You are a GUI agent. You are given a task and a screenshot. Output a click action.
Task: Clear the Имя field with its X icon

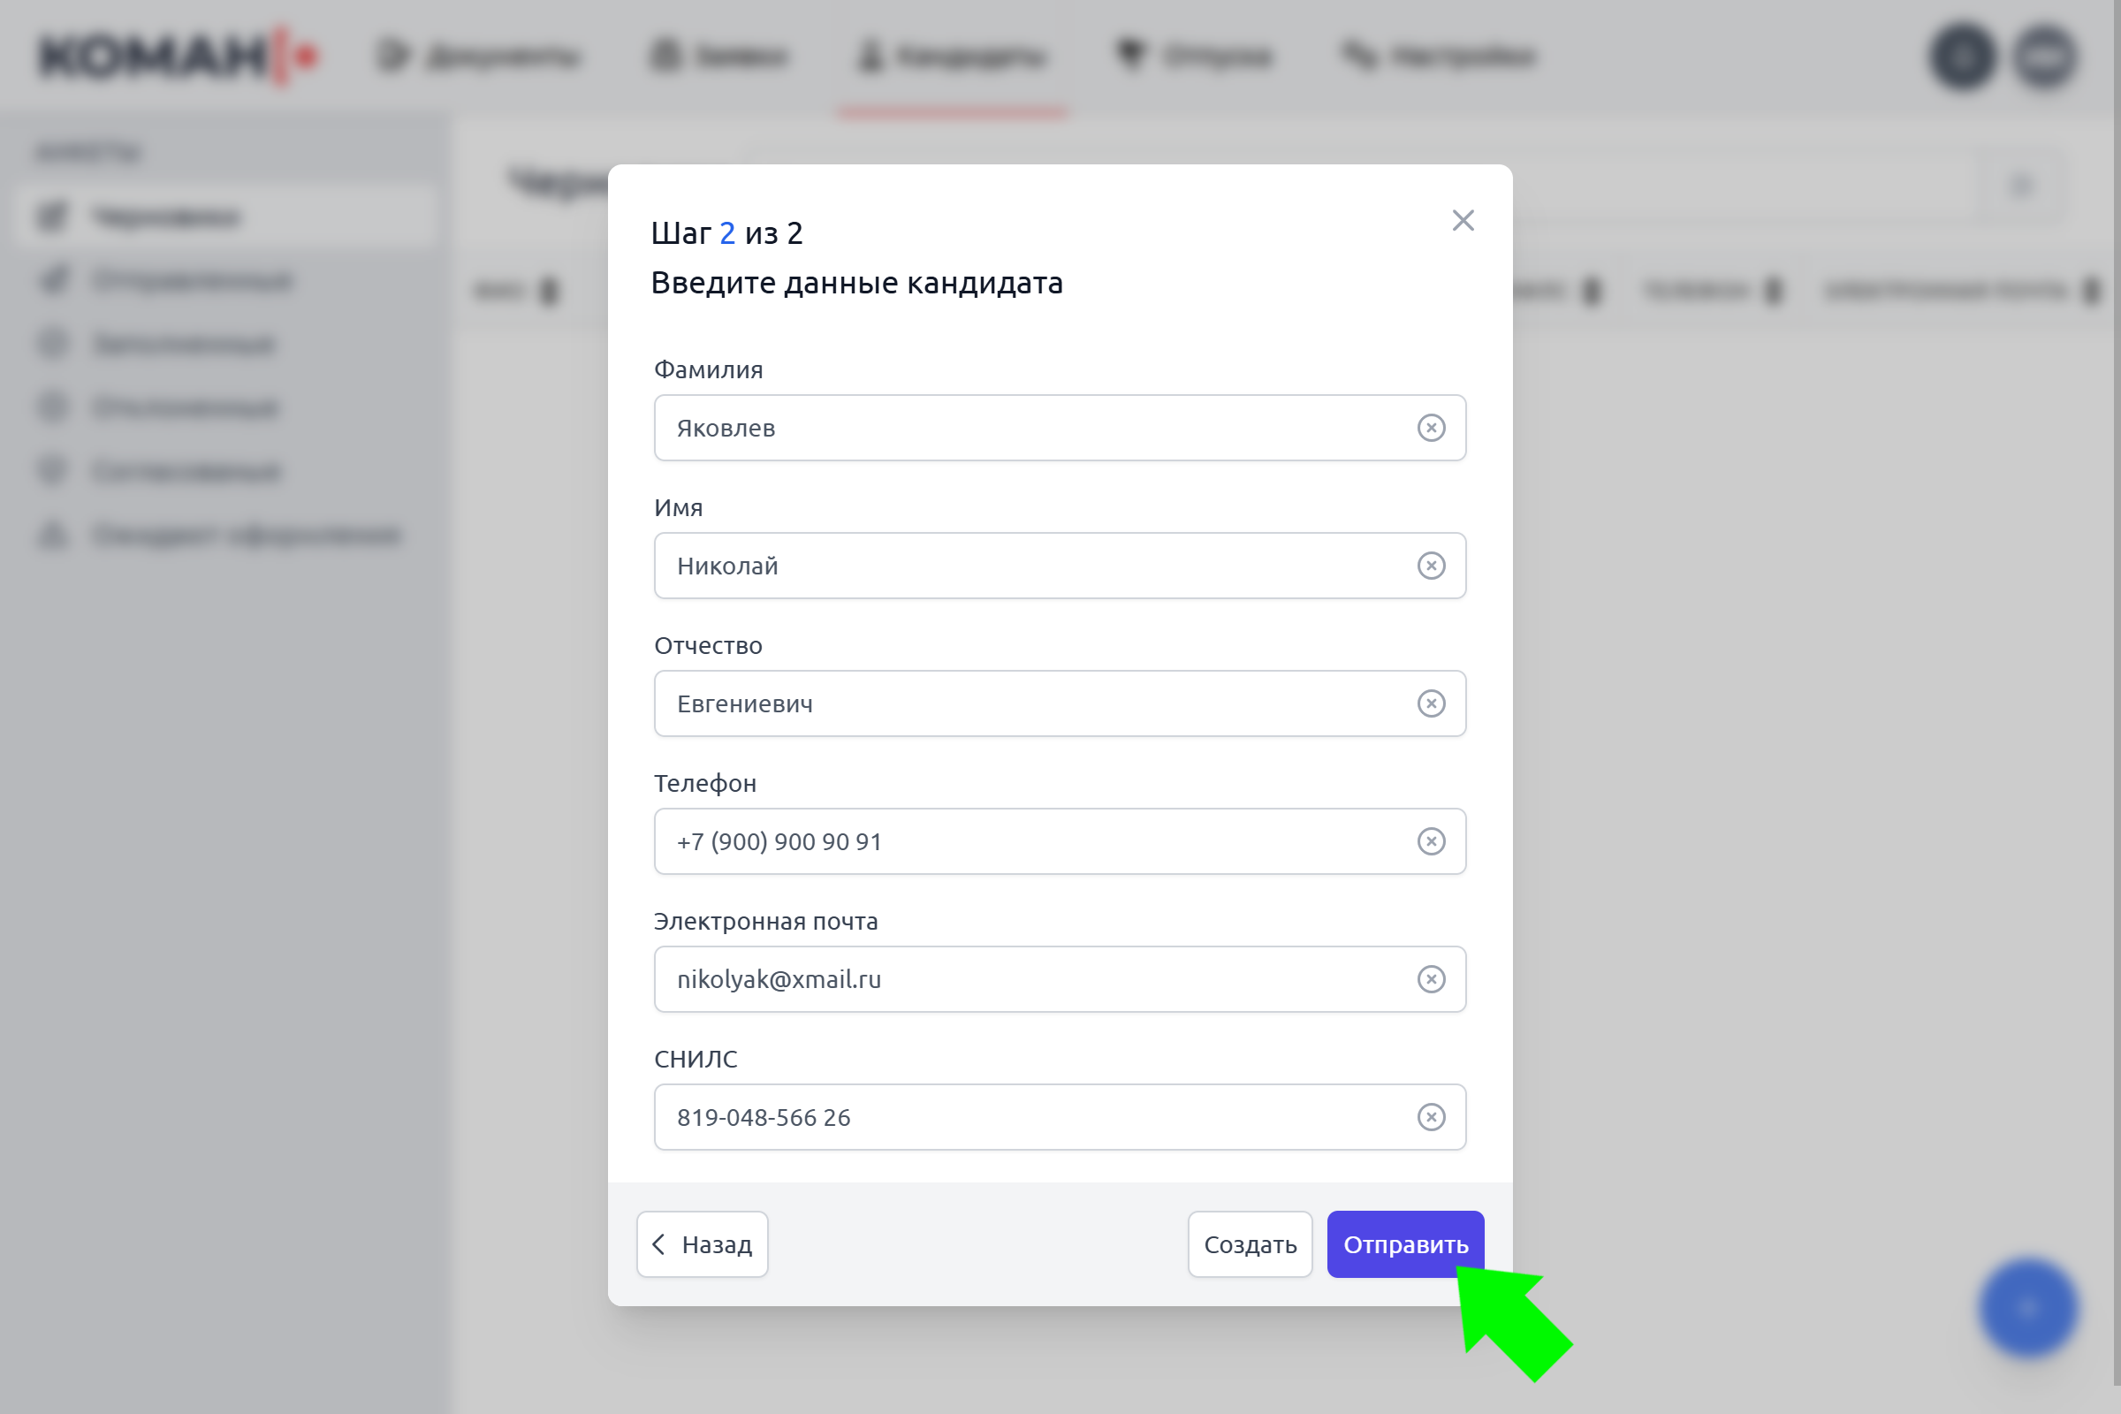tap(1431, 566)
